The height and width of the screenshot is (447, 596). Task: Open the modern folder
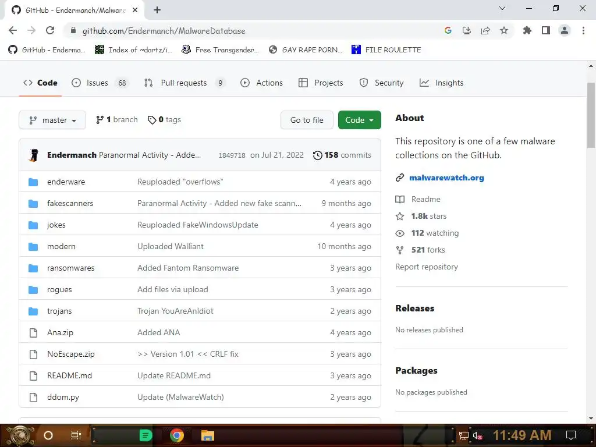coord(61,246)
